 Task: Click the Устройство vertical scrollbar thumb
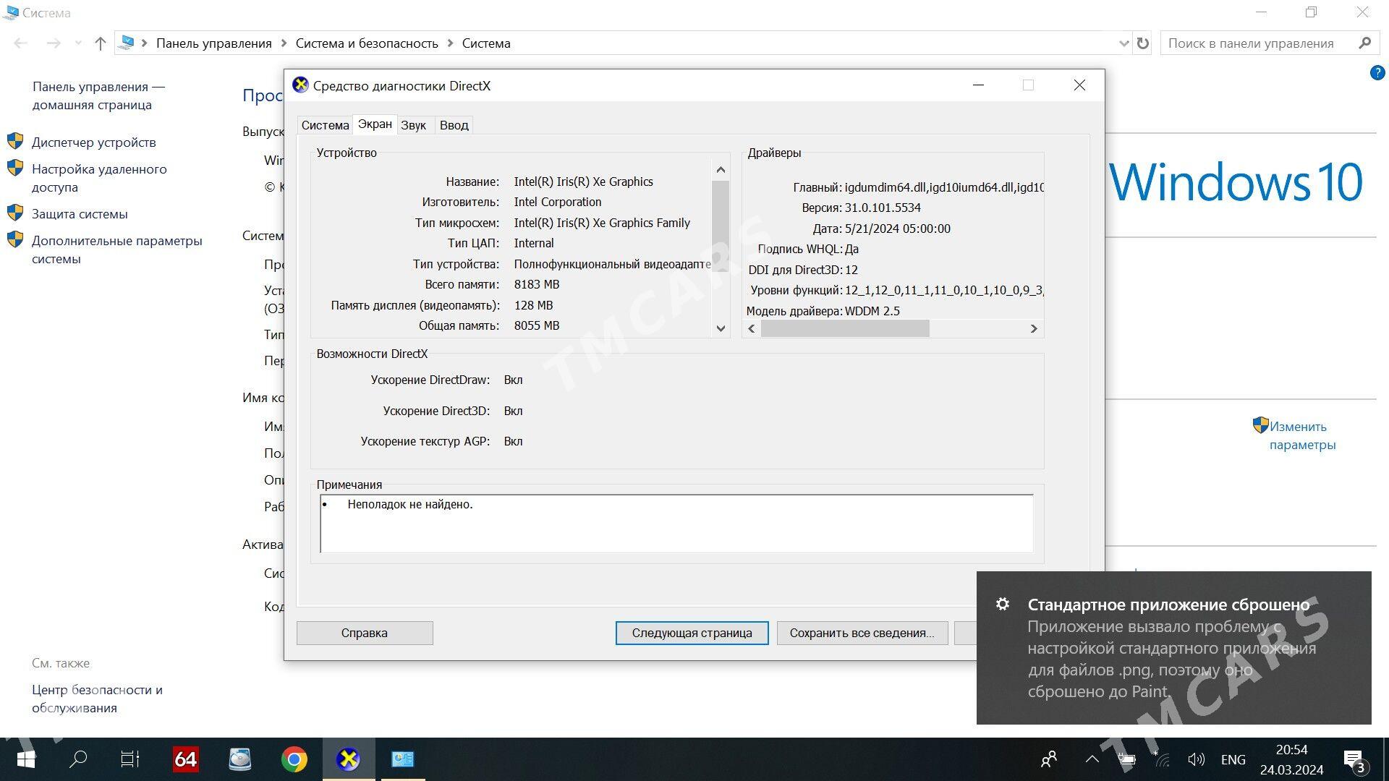click(721, 225)
